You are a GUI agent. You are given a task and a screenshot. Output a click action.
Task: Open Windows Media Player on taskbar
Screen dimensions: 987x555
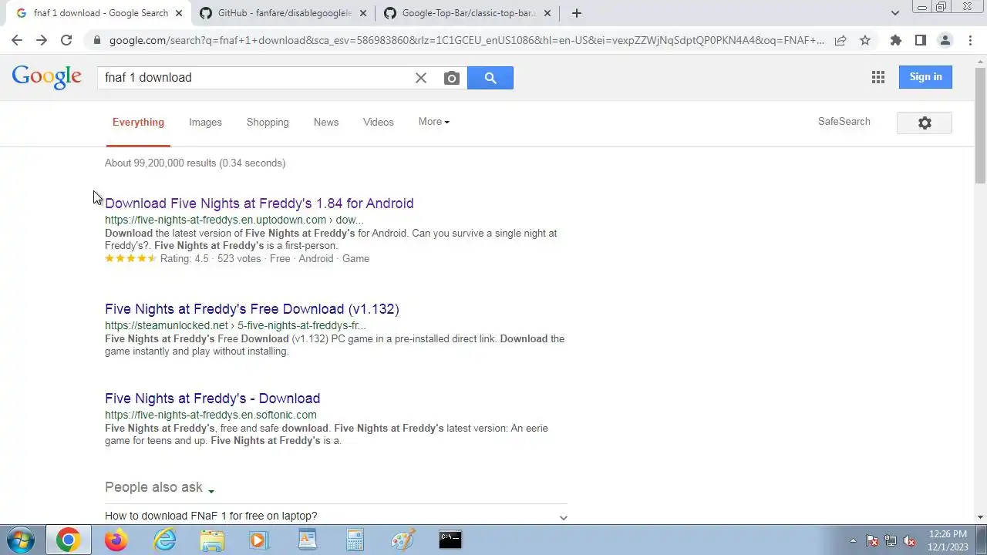click(259, 540)
